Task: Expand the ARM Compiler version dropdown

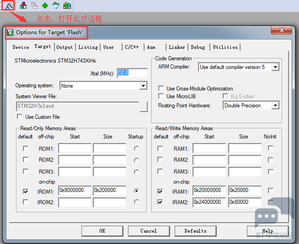Action: [x=275, y=67]
